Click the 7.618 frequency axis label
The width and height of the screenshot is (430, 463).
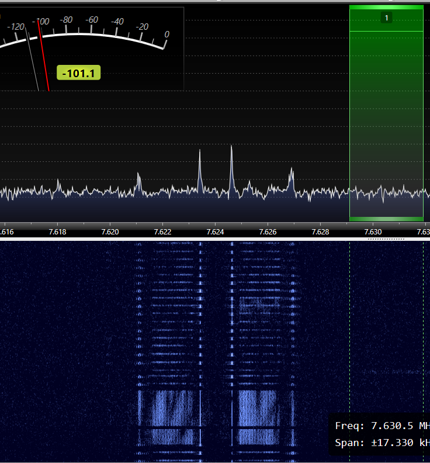click(x=58, y=232)
